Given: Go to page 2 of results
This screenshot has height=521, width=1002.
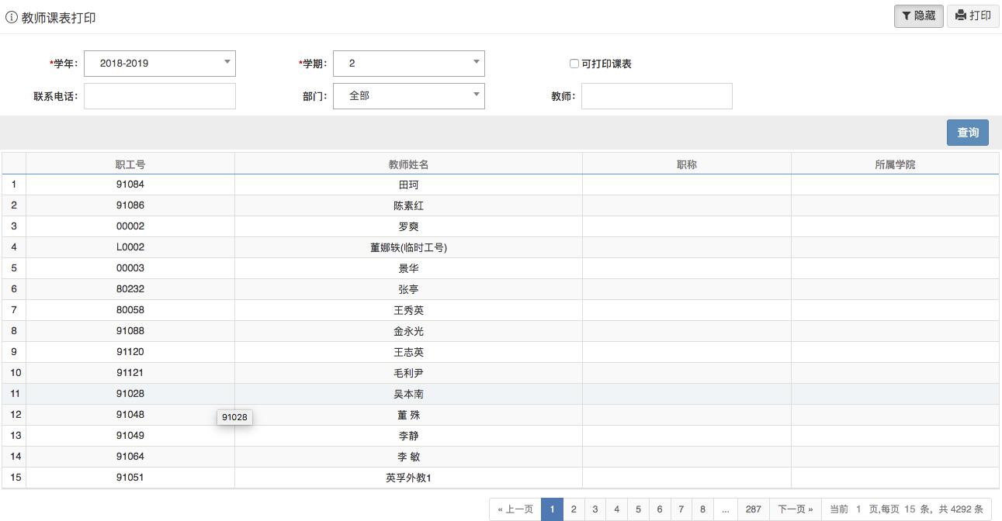Looking at the screenshot, I should click(573, 509).
